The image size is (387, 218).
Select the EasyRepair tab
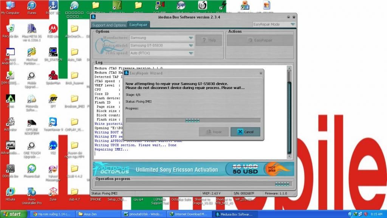[138, 25]
